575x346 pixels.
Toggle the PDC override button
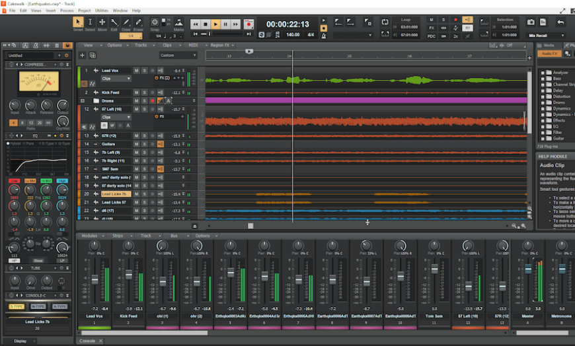coord(431,36)
